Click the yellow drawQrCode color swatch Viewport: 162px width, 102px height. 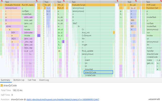[2, 85]
